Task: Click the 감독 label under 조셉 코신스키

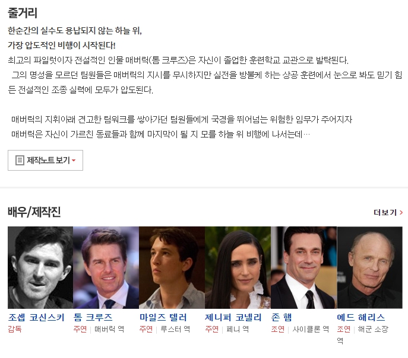Action: [x=15, y=329]
